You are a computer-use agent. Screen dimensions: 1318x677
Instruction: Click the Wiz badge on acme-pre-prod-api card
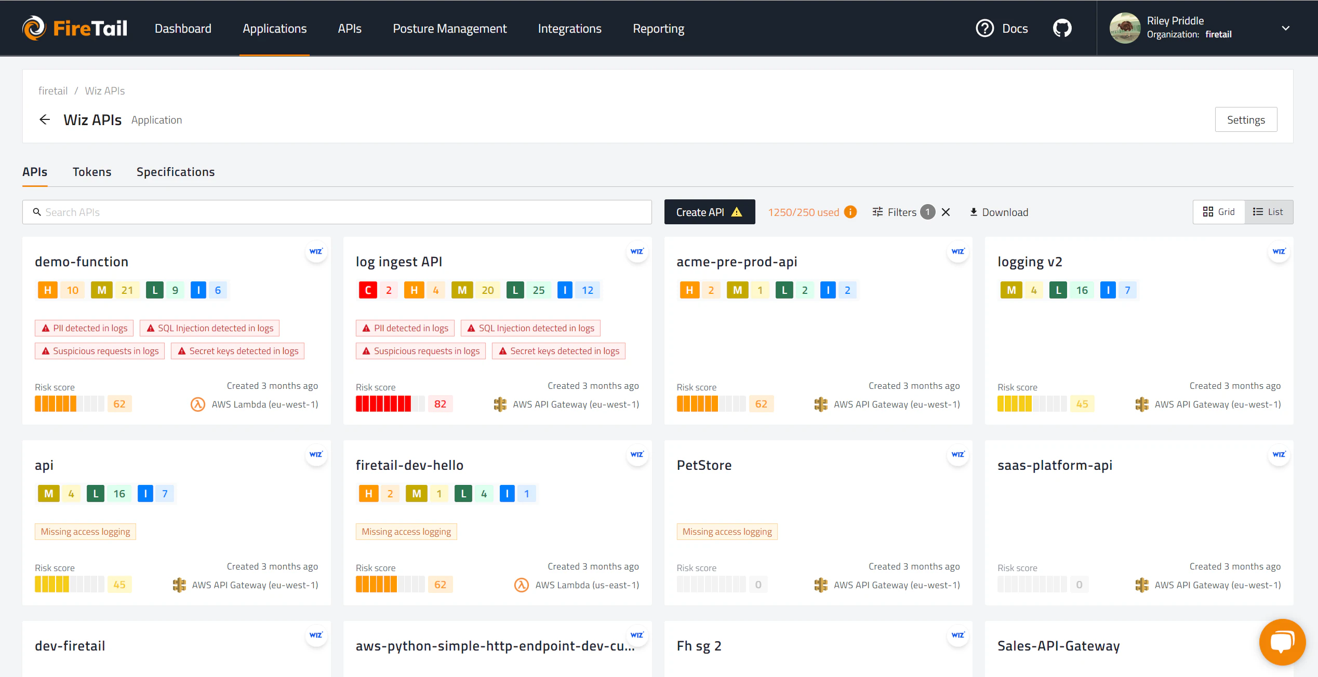(958, 251)
